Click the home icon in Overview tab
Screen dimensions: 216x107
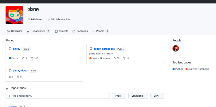click(x=8, y=31)
